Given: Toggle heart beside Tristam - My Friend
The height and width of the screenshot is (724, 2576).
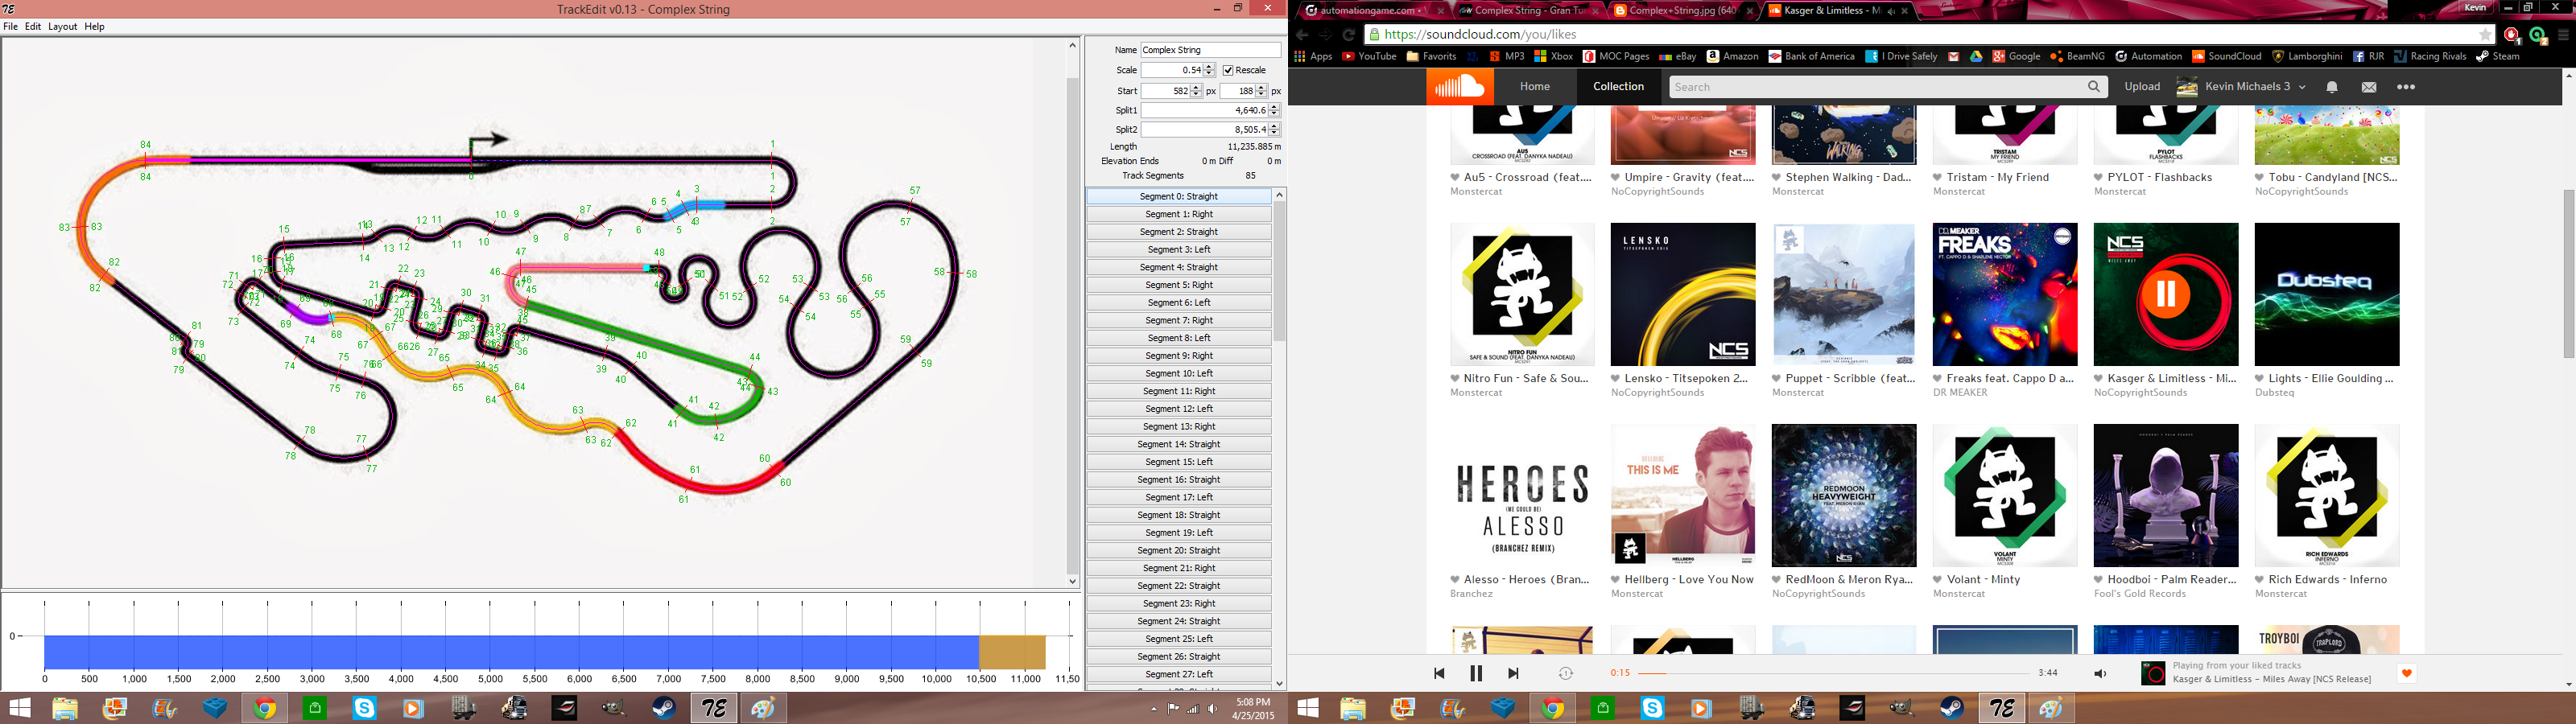Looking at the screenshot, I should point(1938,178).
